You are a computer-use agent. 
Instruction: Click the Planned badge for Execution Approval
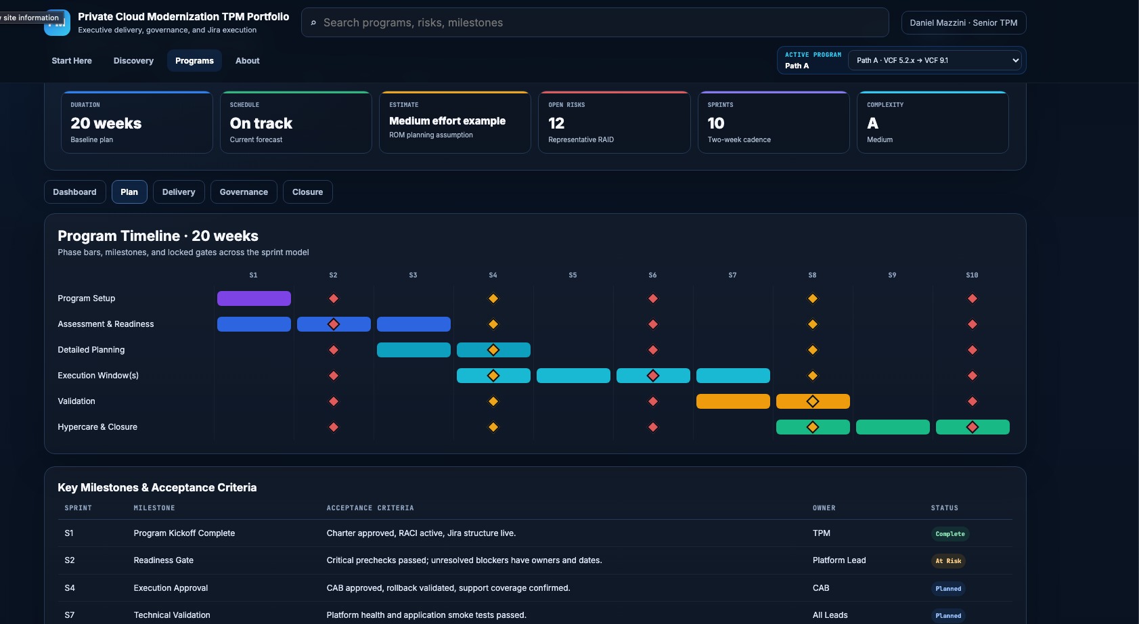tap(948, 589)
